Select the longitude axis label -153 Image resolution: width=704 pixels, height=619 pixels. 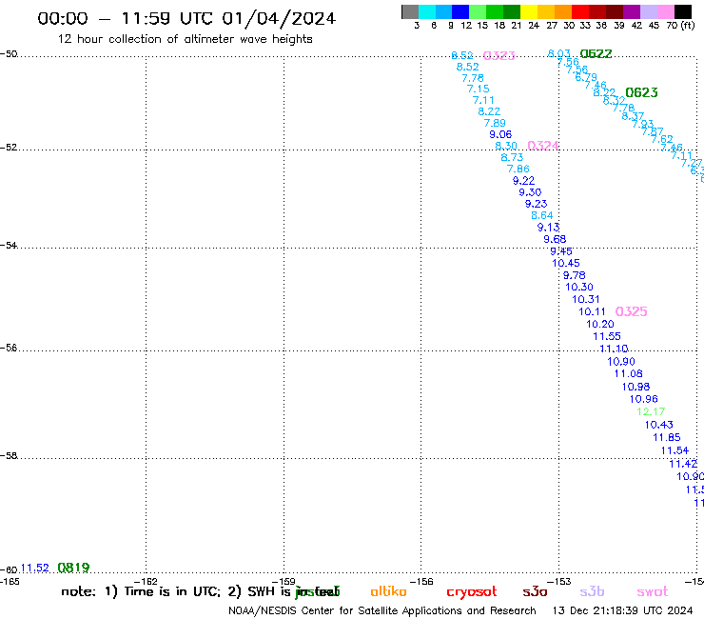558,582
